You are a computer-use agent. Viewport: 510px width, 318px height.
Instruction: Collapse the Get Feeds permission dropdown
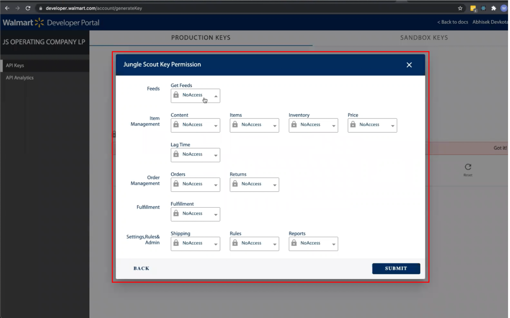pyautogui.click(x=195, y=96)
